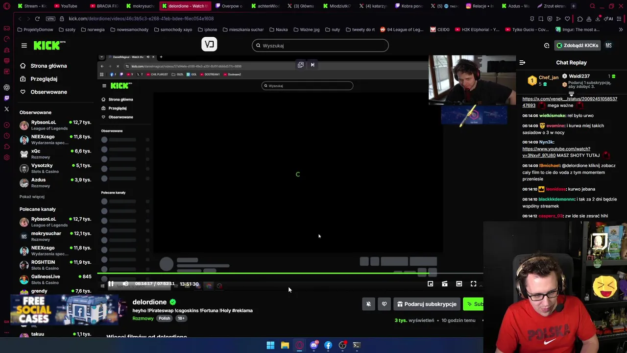The height and width of the screenshot is (353, 627).
Task: Open the Opera menu logo
Action: coord(6,6)
